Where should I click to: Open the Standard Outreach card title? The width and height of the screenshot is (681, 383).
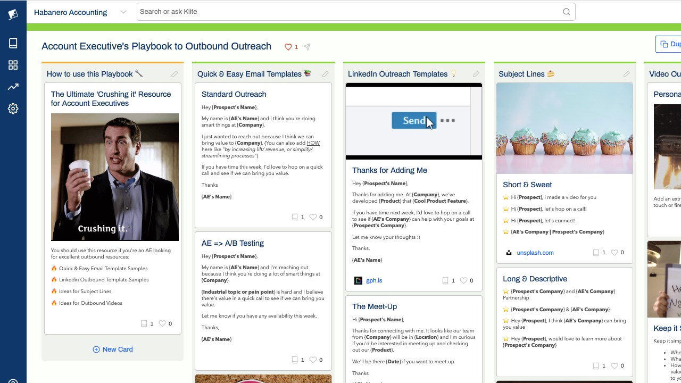click(234, 94)
